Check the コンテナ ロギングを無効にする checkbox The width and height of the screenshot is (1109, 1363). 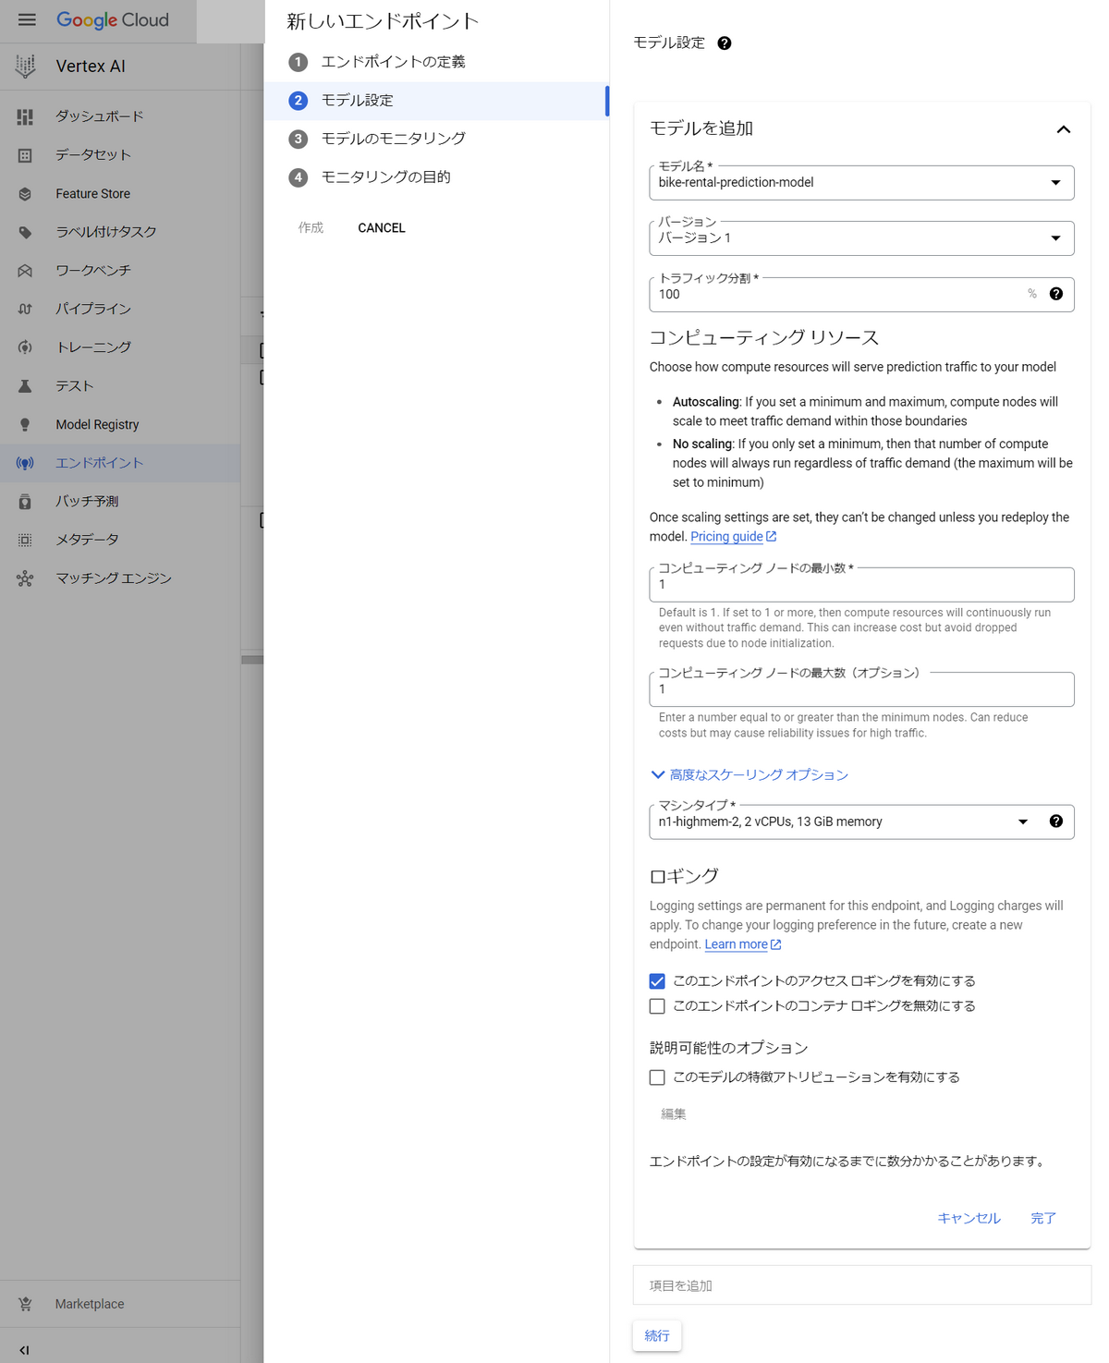click(x=657, y=1006)
